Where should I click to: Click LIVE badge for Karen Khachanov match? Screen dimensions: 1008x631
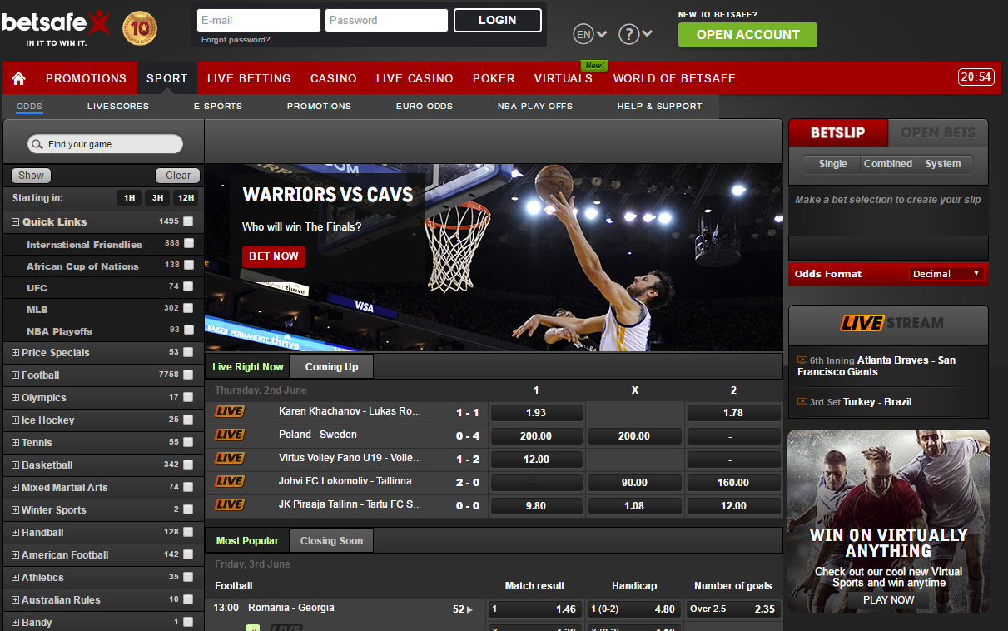[230, 411]
